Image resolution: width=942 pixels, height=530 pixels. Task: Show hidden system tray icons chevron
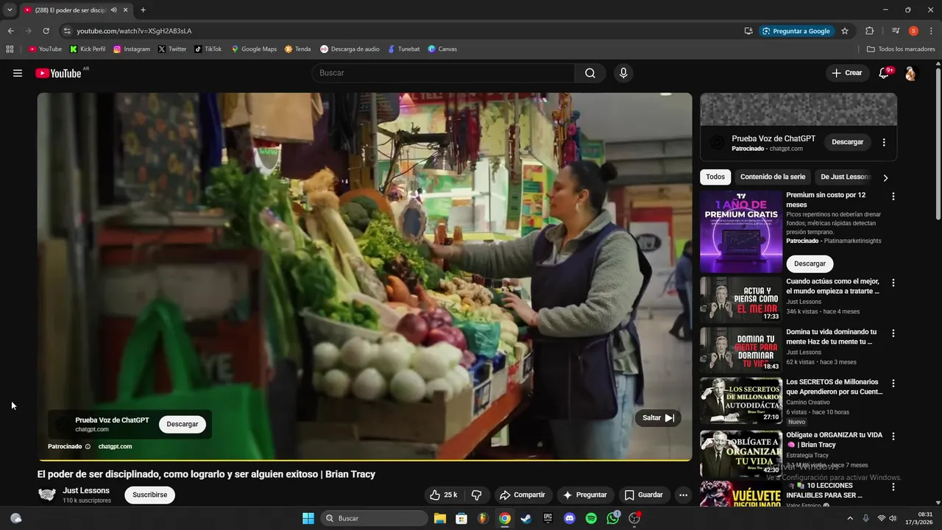[x=850, y=518]
